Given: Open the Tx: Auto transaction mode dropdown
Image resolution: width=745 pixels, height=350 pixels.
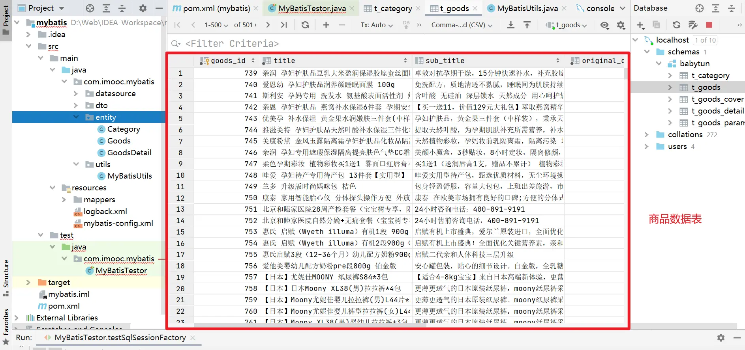Looking at the screenshot, I should point(377,25).
